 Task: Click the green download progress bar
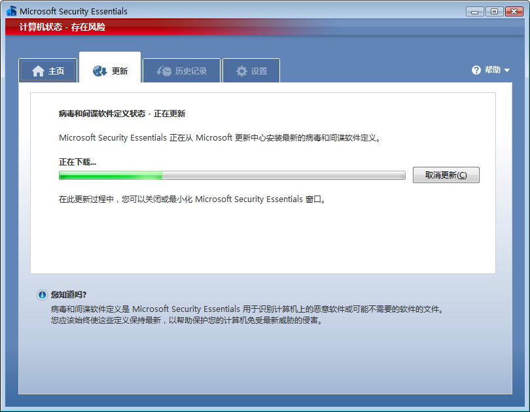(232, 175)
